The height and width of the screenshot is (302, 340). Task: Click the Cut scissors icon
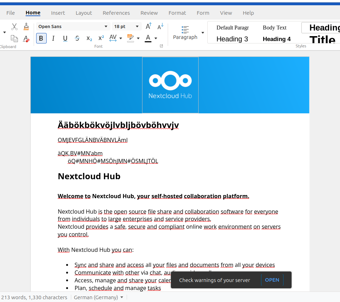pos(14,27)
